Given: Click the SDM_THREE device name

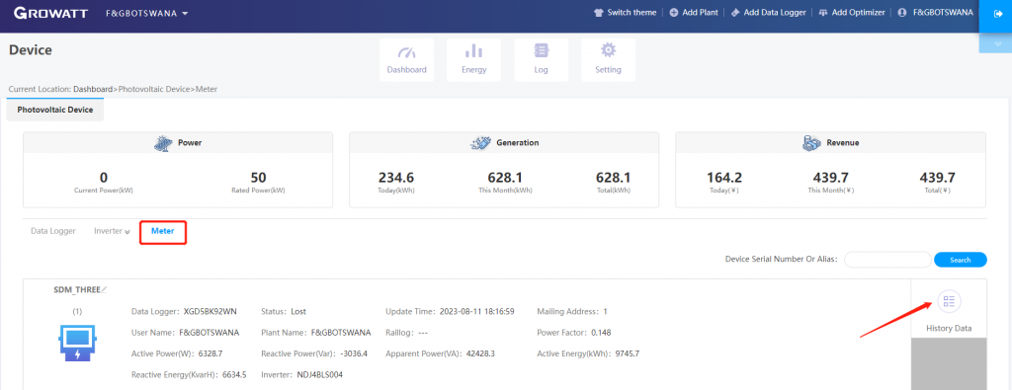Looking at the screenshot, I should 77,290.
